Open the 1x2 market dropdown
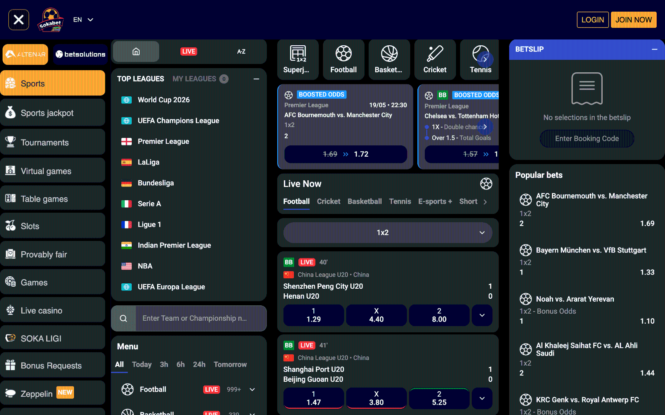 [388, 233]
